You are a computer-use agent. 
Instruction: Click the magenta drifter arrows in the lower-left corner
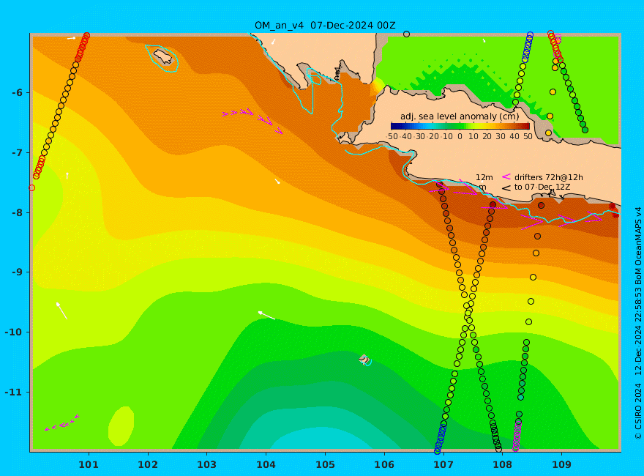[x=61, y=423]
